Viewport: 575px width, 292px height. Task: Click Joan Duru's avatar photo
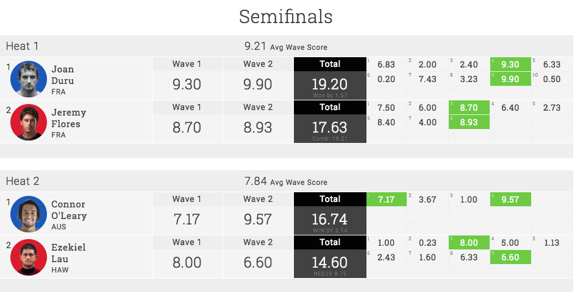(29, 78)
